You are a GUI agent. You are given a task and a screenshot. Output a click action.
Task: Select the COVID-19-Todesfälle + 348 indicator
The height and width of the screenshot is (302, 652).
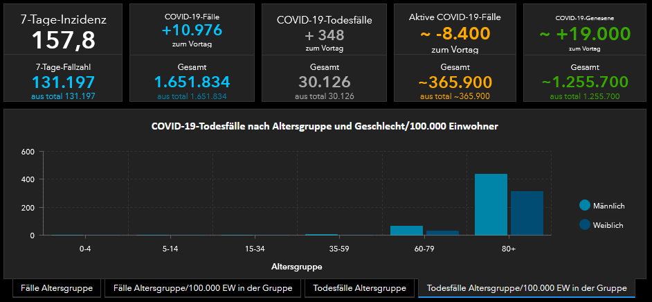click(324, 35)
